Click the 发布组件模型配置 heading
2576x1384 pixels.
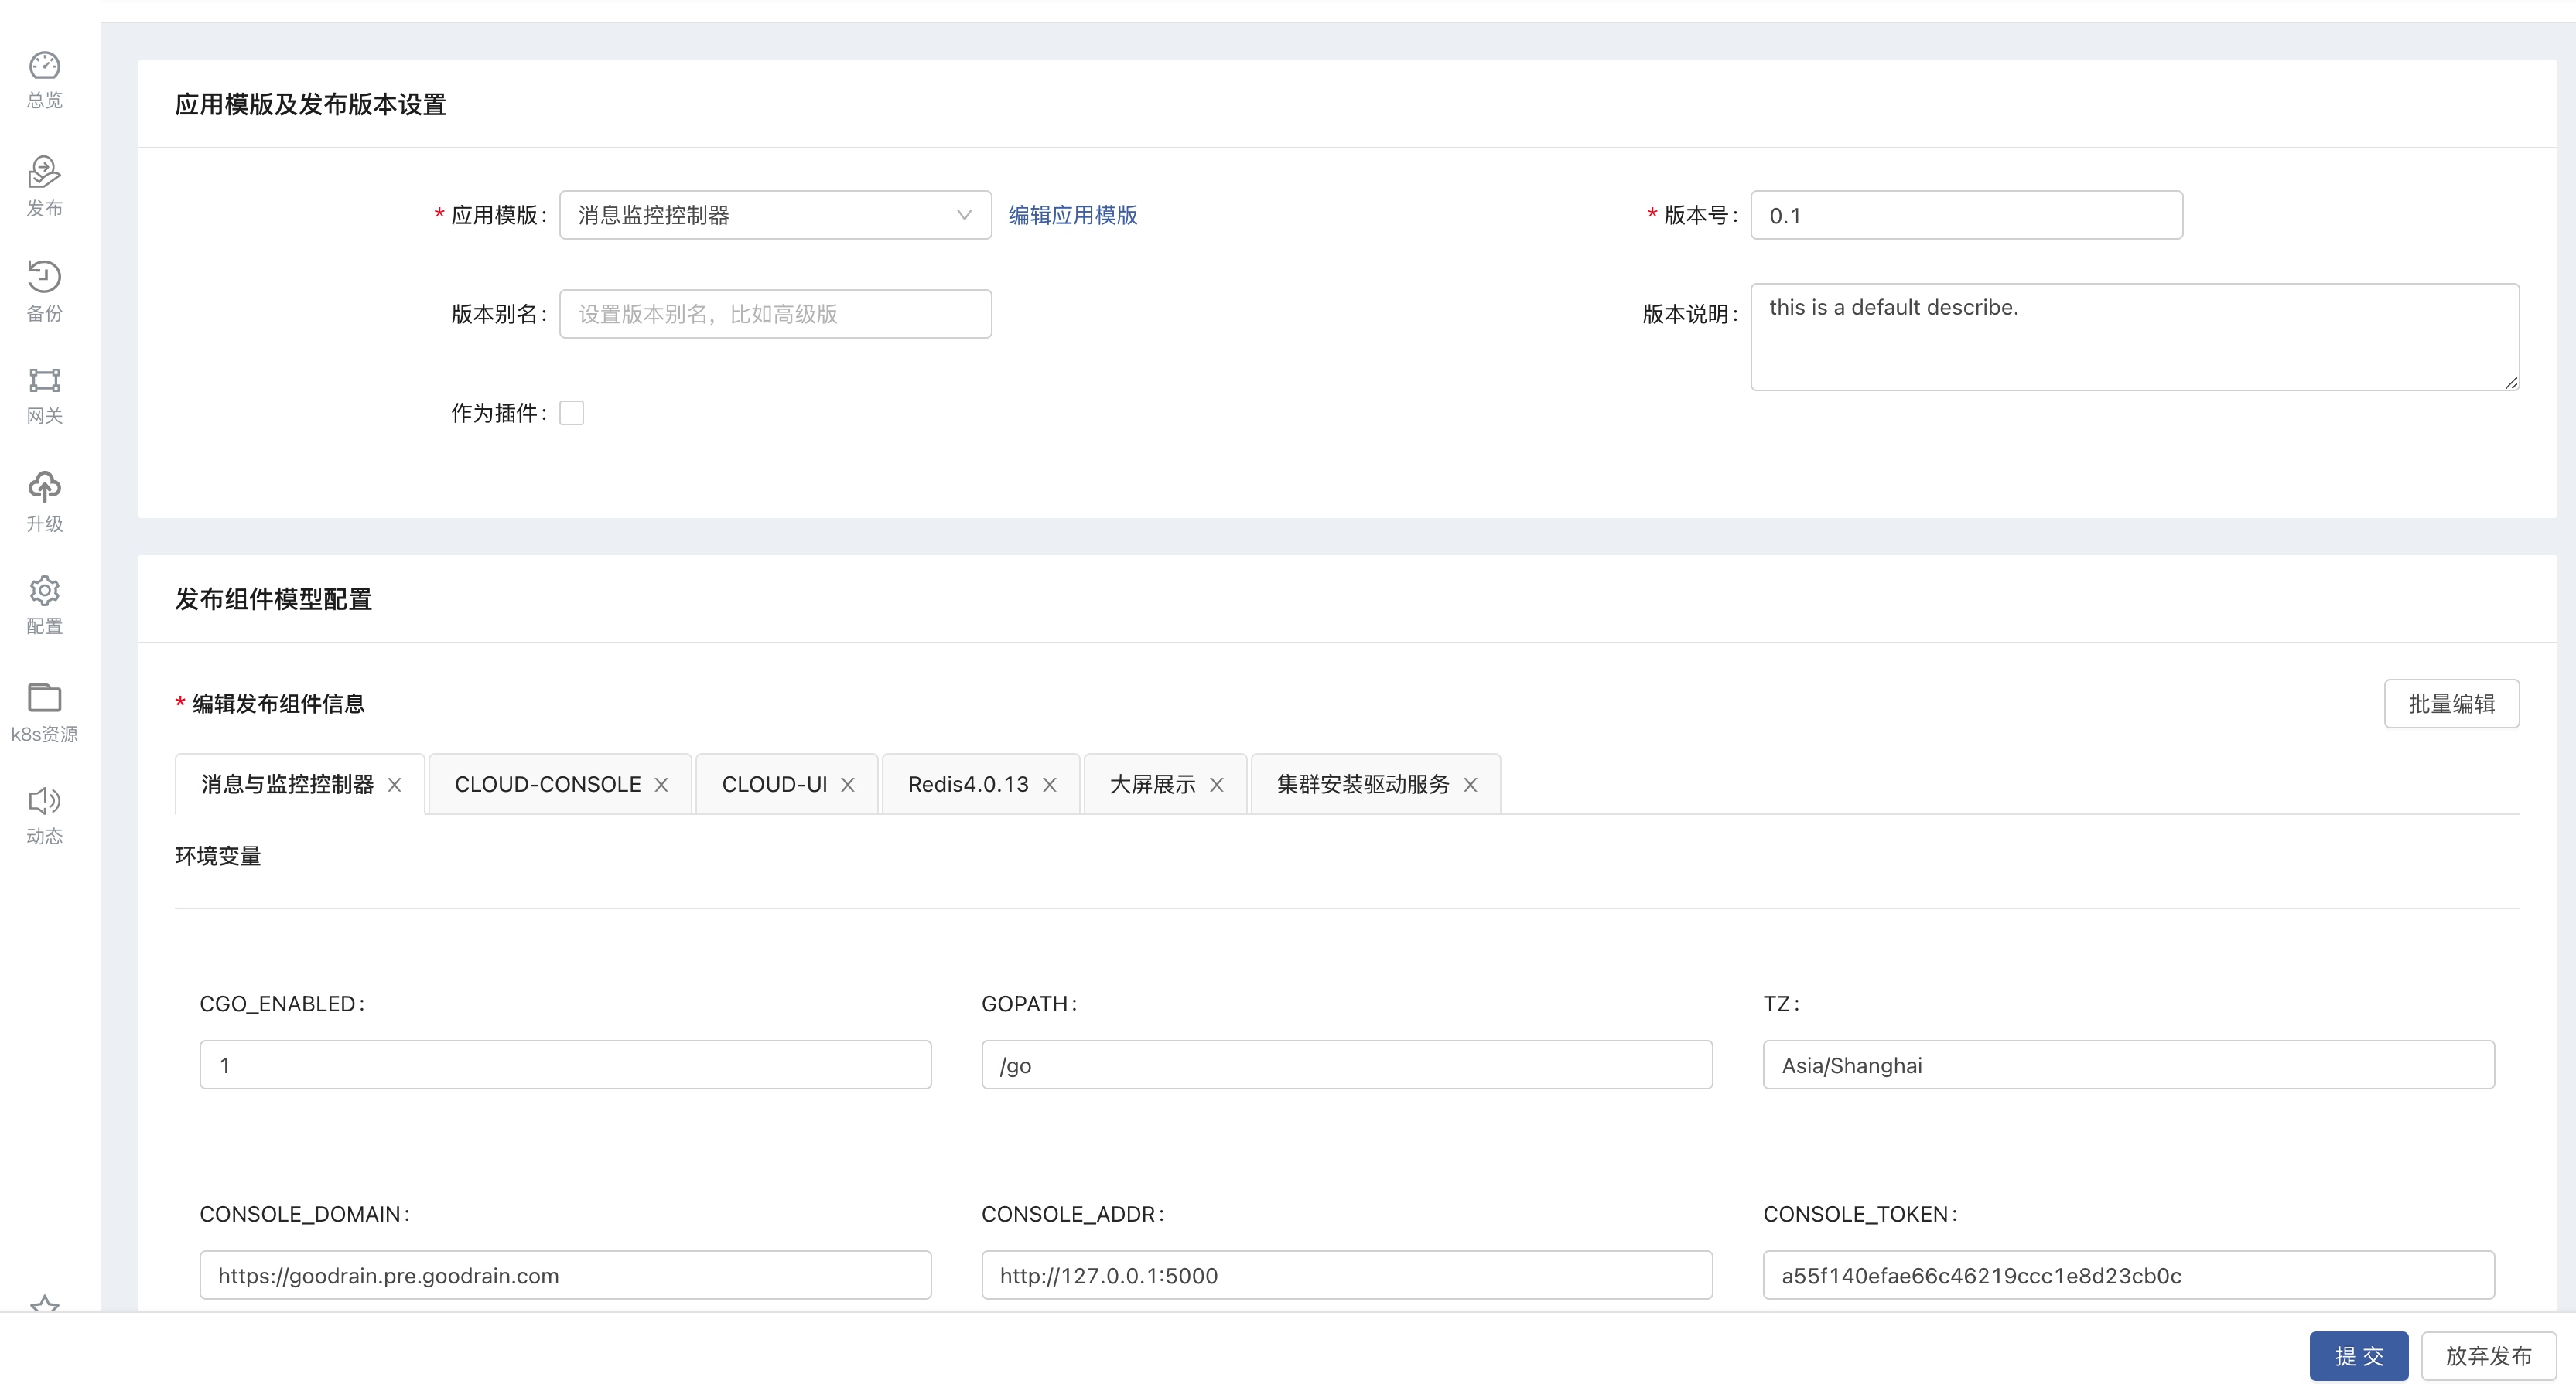(273, 599)
